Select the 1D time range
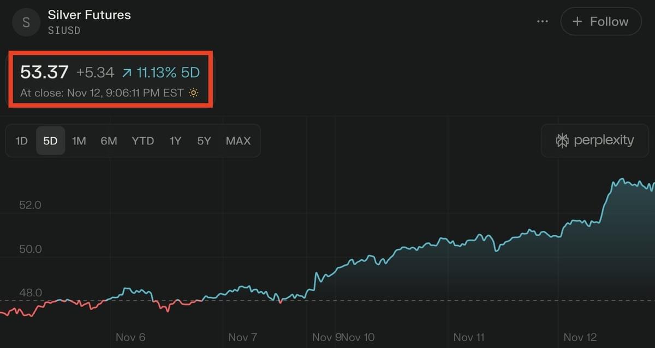655x348 pixels. pyautogui.click(x=21, y=141)
